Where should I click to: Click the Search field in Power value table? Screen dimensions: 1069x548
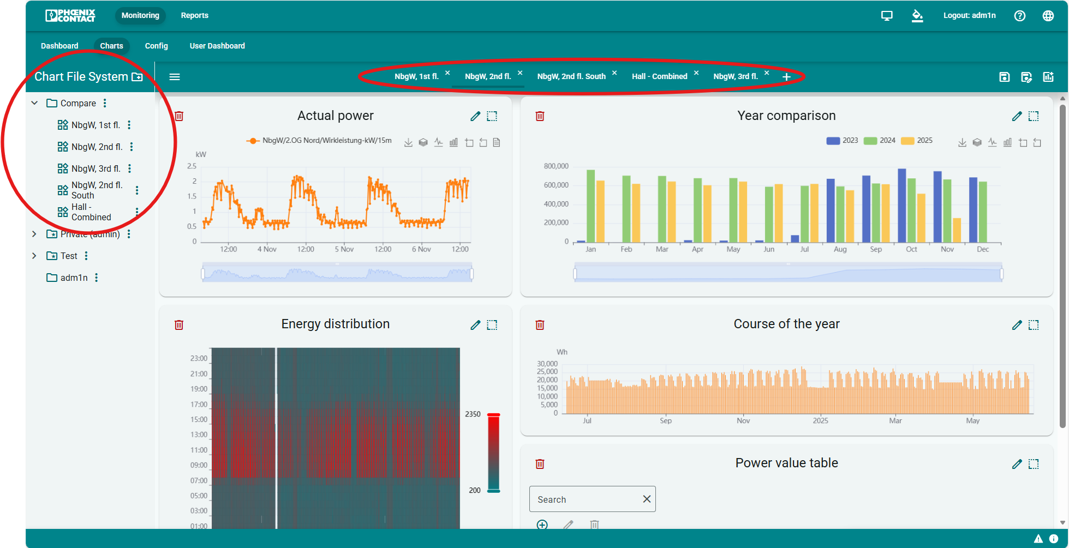point(593,499)
